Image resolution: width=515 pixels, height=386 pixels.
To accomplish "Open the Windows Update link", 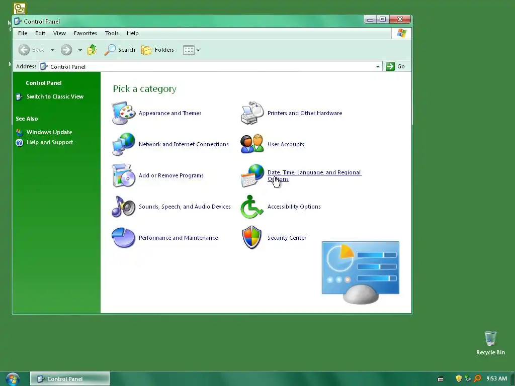I will point(49,132).
